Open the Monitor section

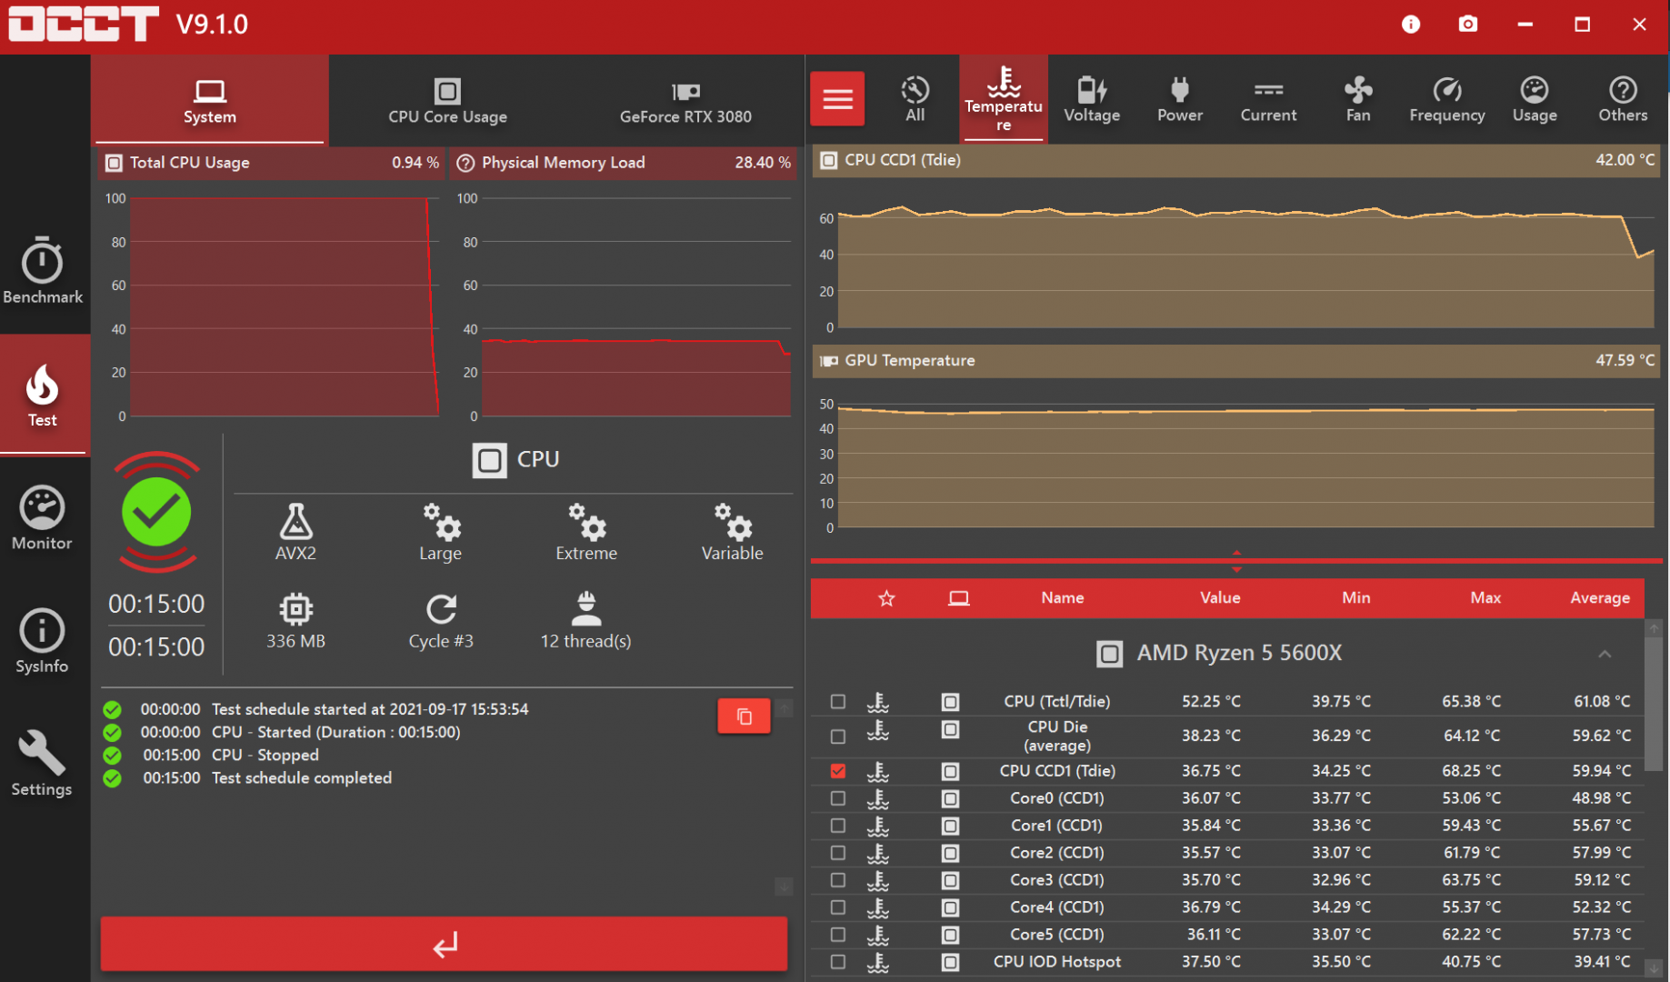[43, 517]
